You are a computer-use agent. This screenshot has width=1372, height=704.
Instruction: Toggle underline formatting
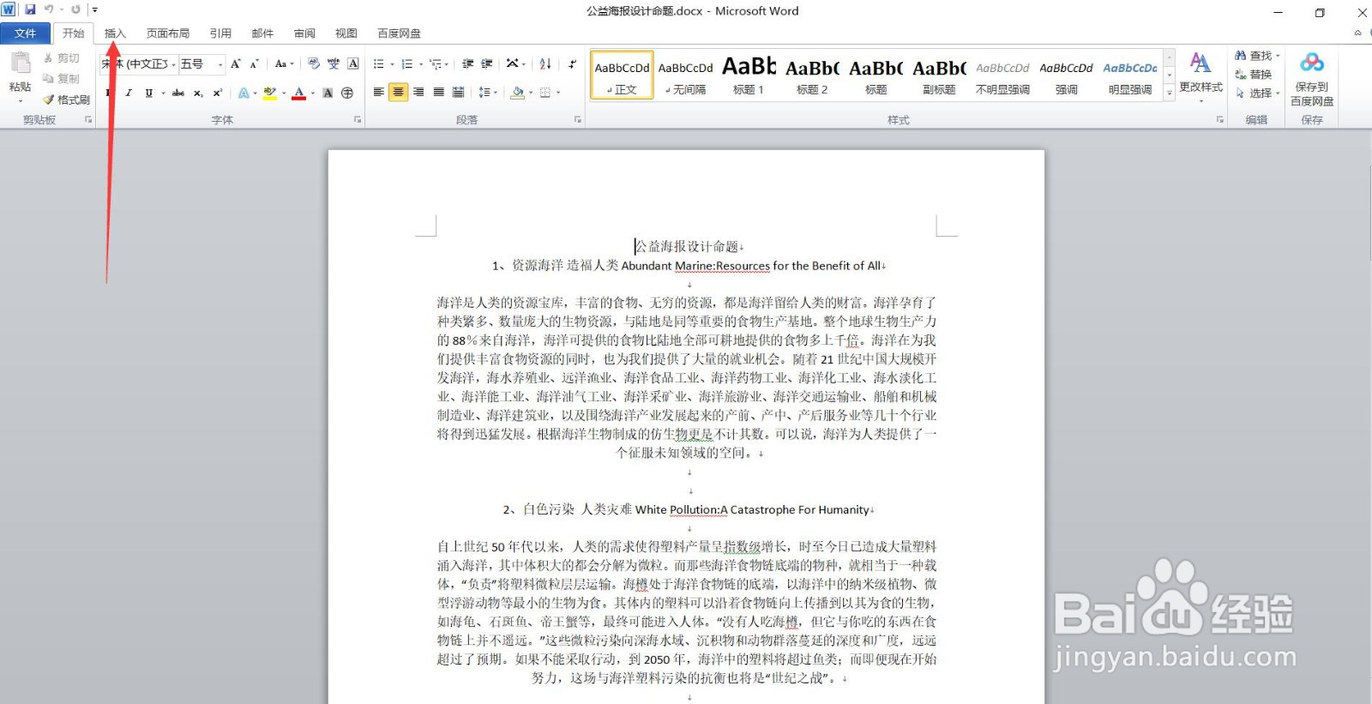[149, 93]
